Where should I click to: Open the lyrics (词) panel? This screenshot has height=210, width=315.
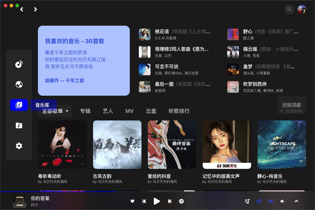coord(181,201)
